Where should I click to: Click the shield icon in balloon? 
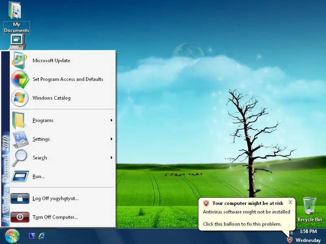(206, 203)
